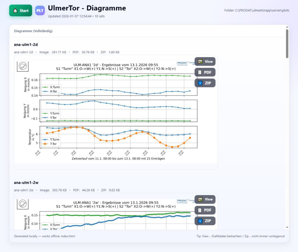Open View for the ana-ulm1-2w diagram

pos(205,199)
